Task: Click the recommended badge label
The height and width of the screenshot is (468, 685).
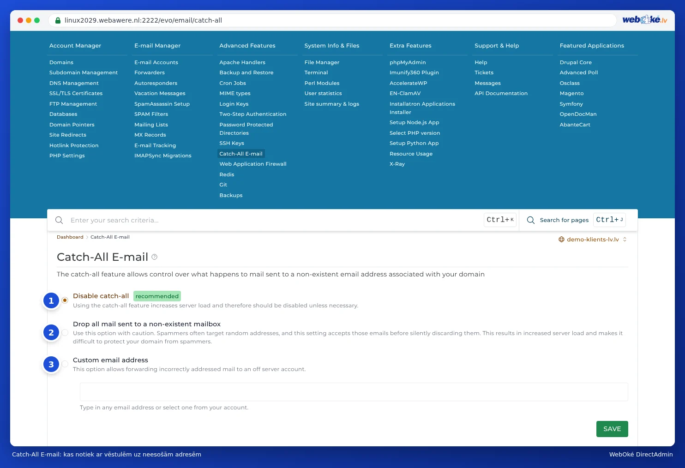Action: point(157,296)
